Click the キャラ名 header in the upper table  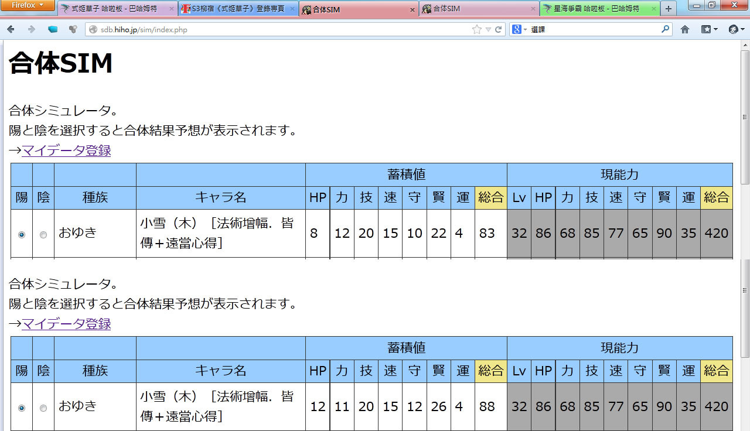[221, 198]
